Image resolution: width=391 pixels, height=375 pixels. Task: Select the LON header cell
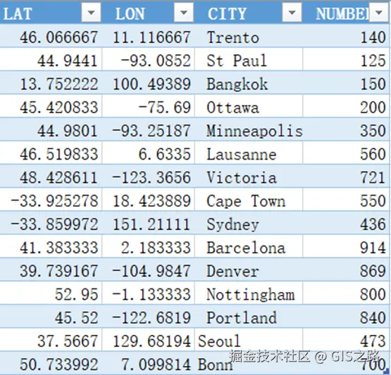148,13
